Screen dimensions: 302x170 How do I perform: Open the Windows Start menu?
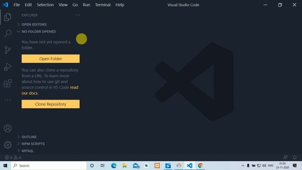[x=5, y=166]
